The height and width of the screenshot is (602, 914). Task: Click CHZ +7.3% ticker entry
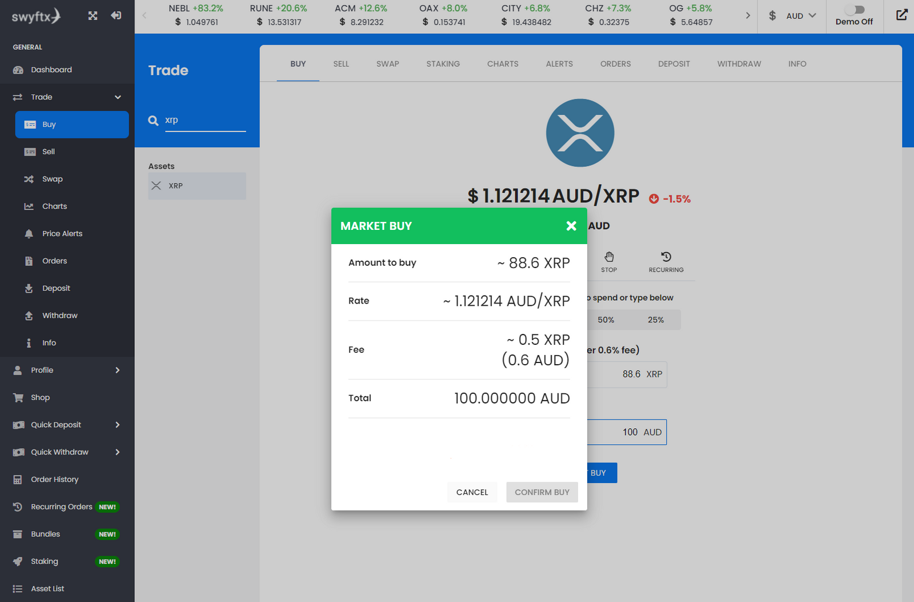(x=608, y=15)
